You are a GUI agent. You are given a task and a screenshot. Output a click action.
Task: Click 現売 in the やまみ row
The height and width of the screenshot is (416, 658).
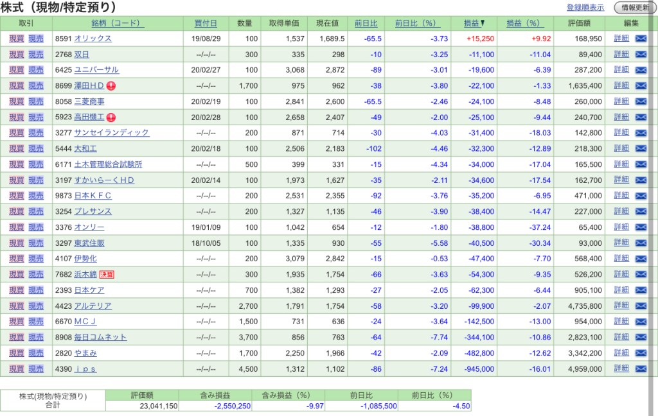pos(36,353)
